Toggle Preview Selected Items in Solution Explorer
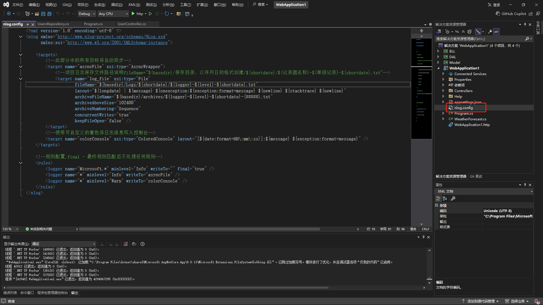543x305 pixels. pos(497,32)
